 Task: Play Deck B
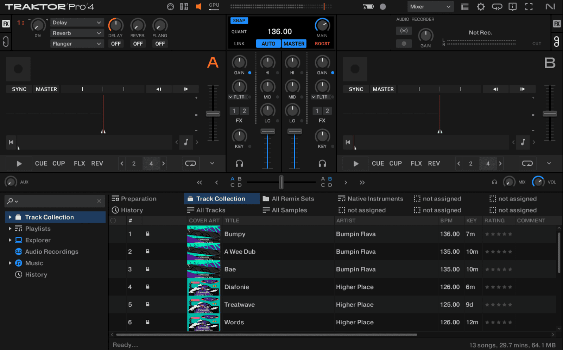(x=356, y=164)
